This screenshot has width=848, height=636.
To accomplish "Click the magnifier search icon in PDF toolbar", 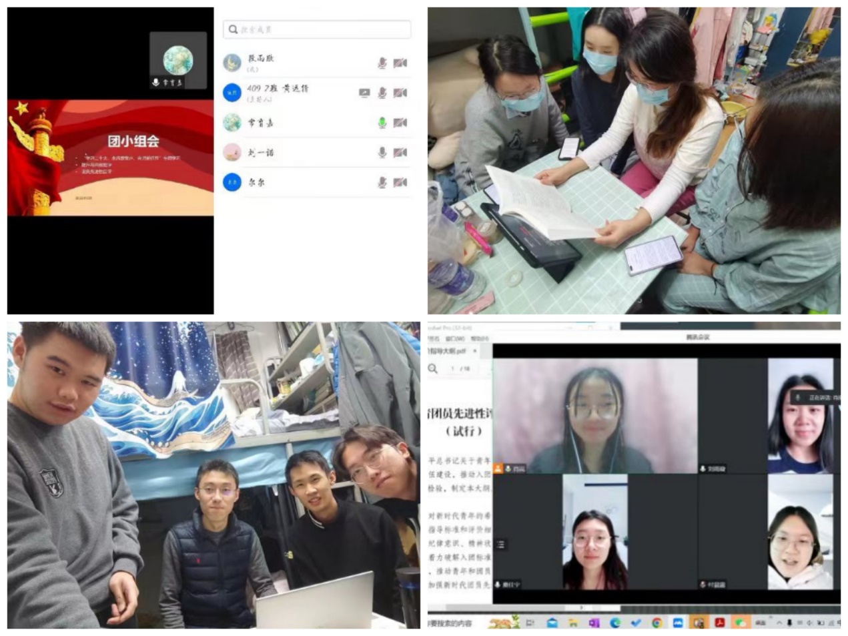I will click(433, 368).
